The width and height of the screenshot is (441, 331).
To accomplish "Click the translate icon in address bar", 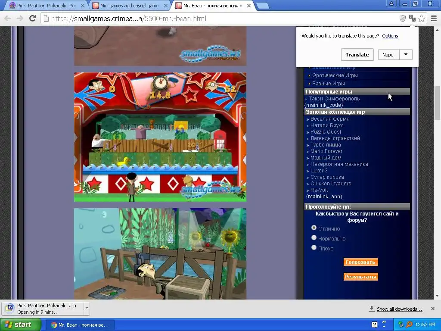I will click(x=412, y=19).
